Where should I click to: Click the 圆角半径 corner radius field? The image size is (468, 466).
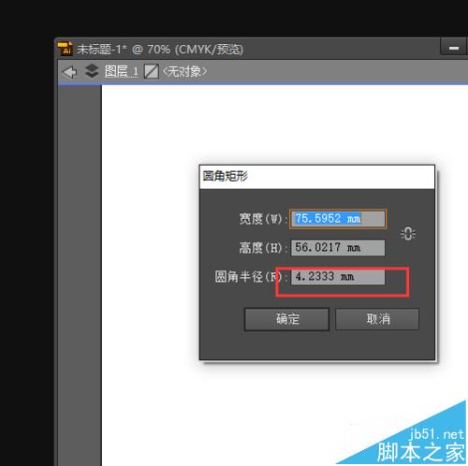click(338, 277)
